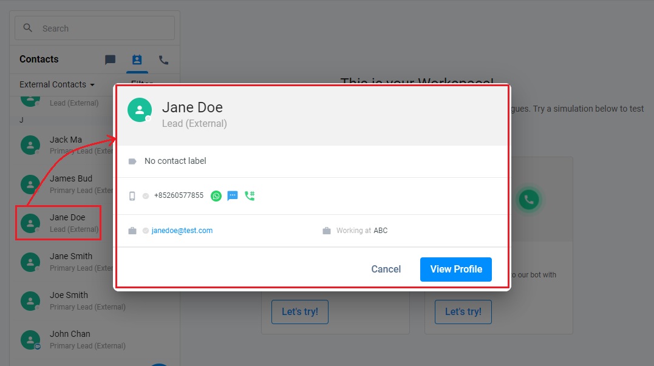Viewport: 654px width, 366px height.
Task: Click the green phone icon on workspace card
Action: [x=529, y=198]
